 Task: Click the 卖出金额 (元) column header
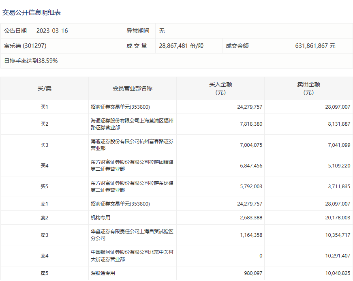pyautogui.click(x=308, y=88)
